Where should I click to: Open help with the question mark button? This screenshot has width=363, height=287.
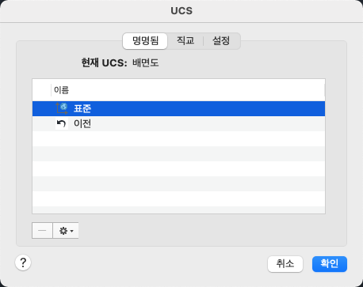[x=23, y=262]
